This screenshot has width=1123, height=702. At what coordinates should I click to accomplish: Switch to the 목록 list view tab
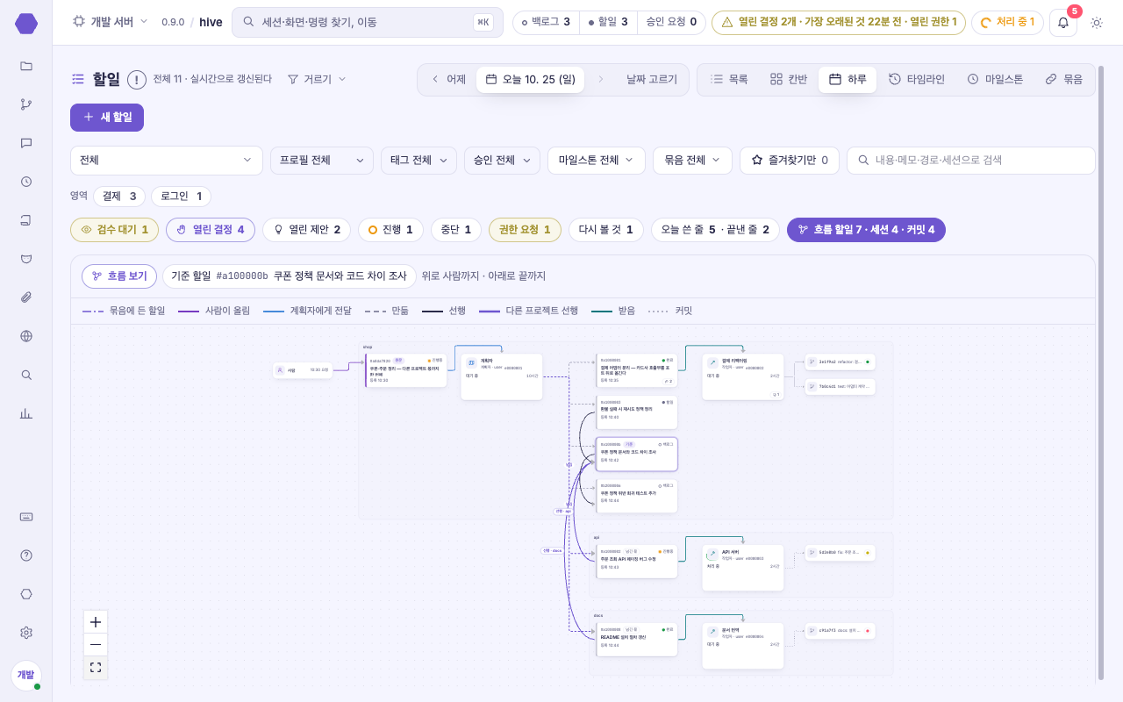coord(729,80)
